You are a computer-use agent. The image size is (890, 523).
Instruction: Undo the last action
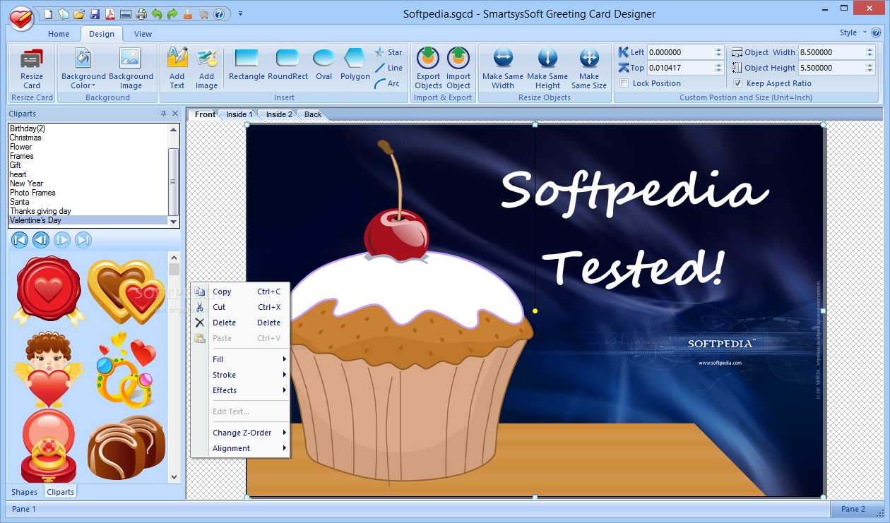pos(157,14)
